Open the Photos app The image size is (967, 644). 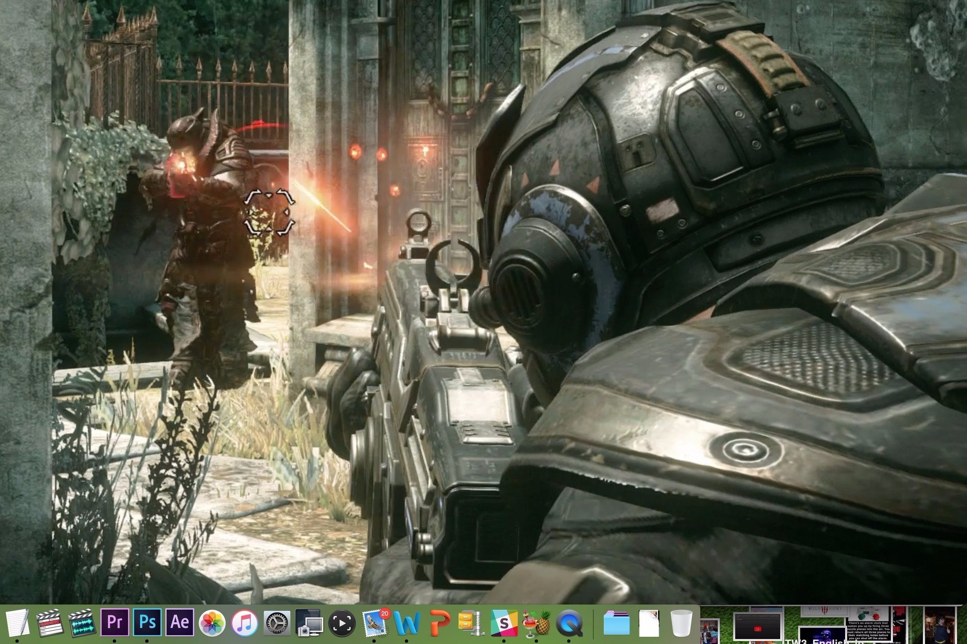coord(212,622)
